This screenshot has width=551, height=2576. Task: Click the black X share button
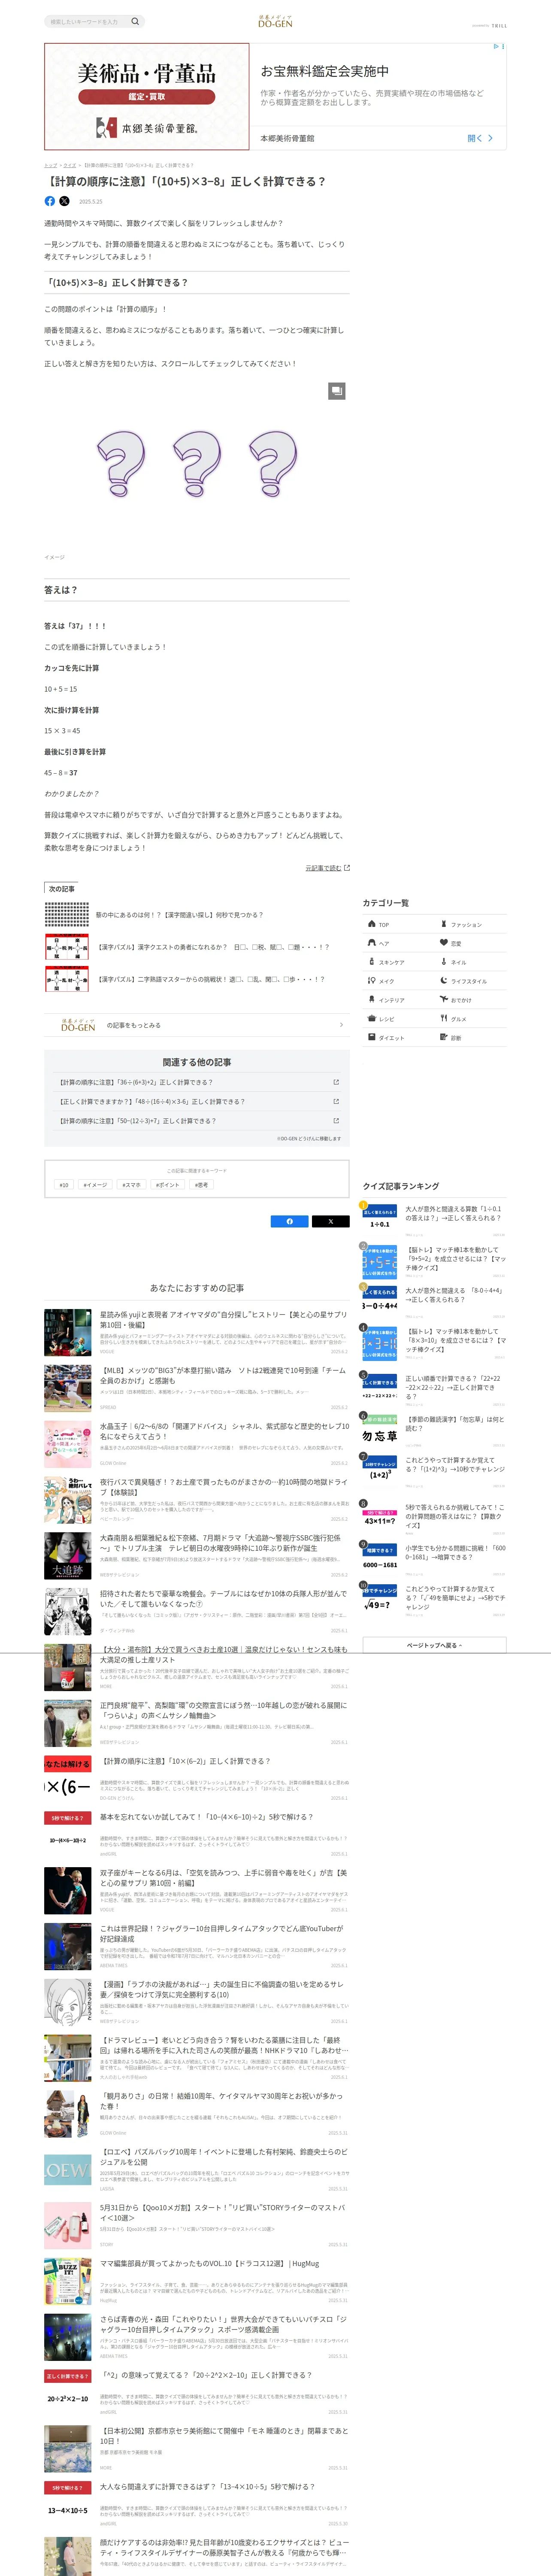[331, 1221]
